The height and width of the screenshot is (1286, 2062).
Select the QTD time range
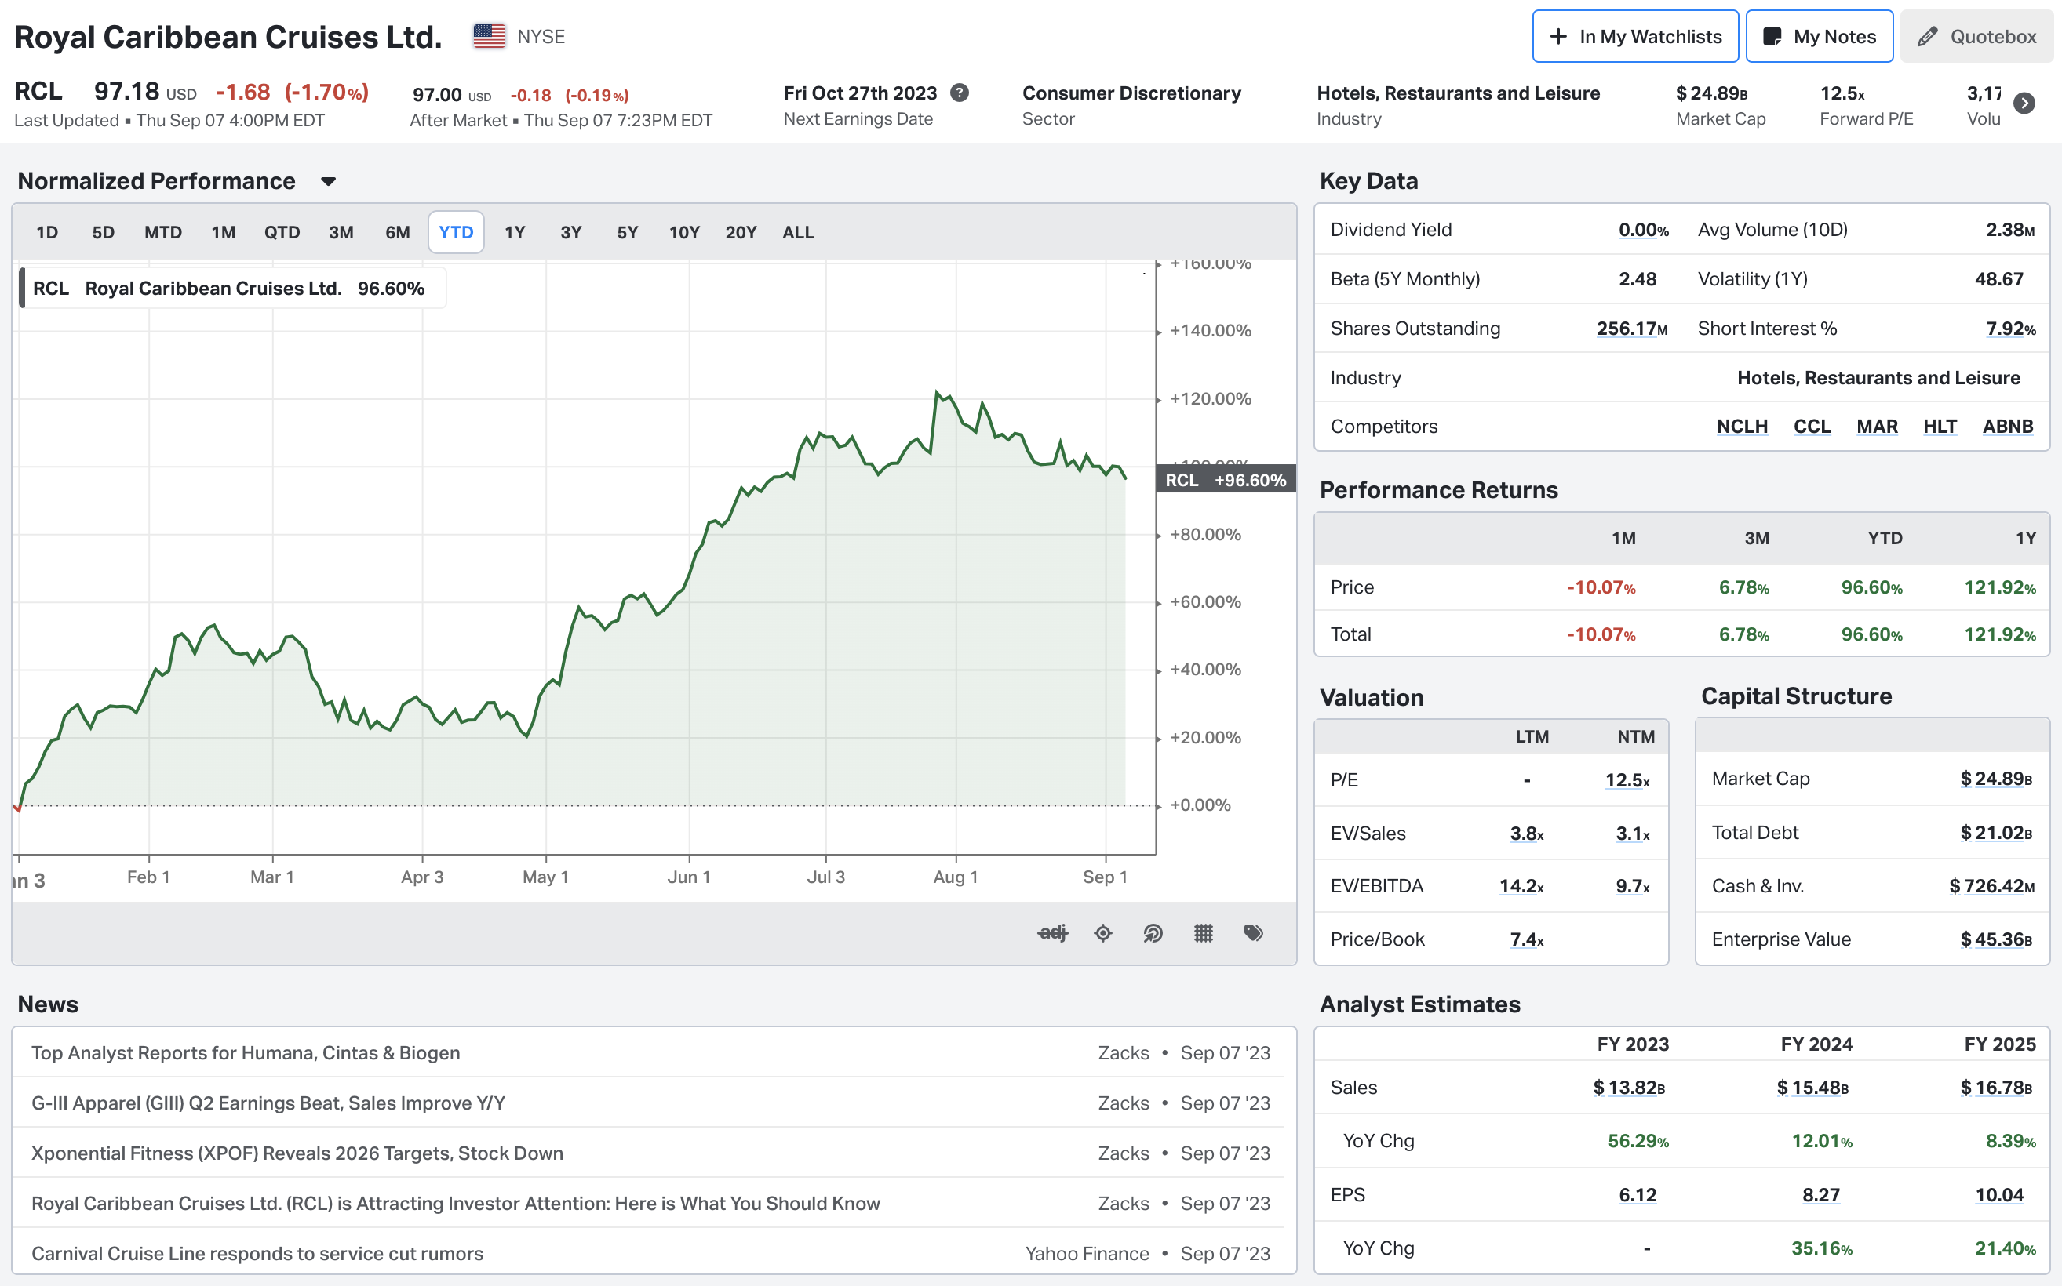click(282, 232)
